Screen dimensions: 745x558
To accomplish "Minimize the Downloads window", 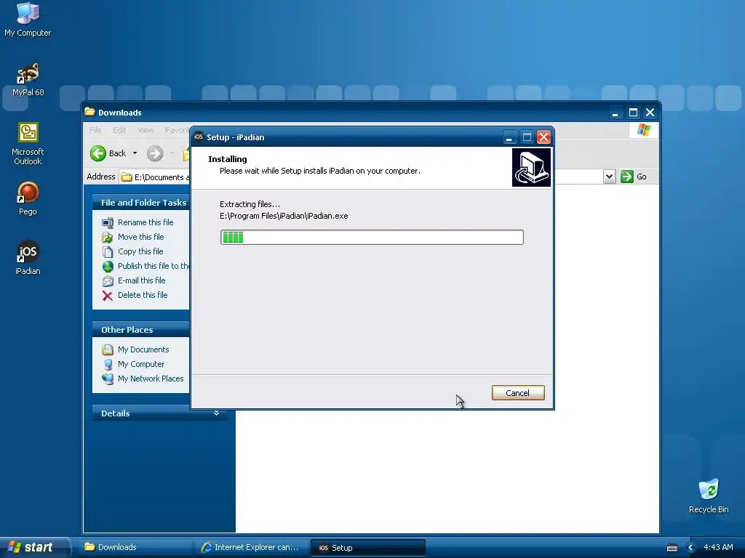I will tap(615, 113).
